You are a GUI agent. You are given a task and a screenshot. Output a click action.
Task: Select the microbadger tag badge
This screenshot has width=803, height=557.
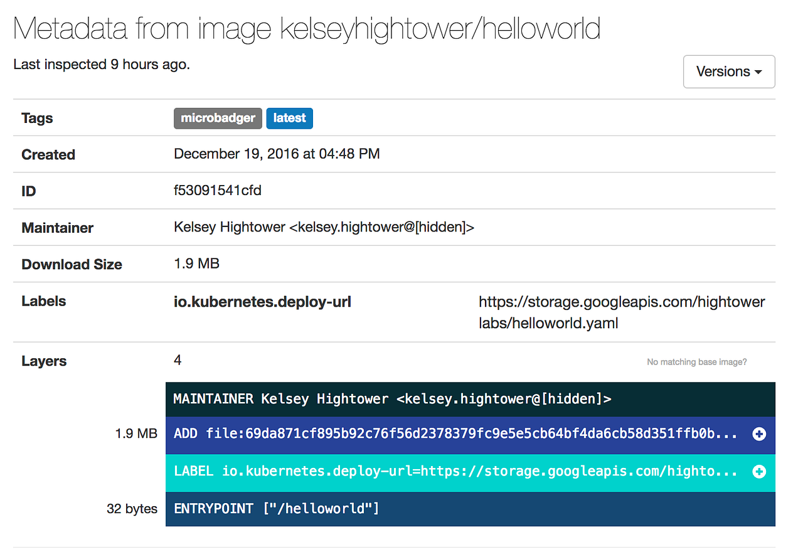218,118
